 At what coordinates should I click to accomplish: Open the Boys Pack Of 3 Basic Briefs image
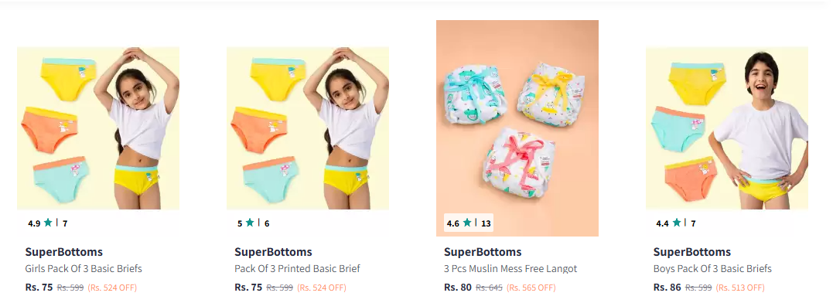point(727,128)
